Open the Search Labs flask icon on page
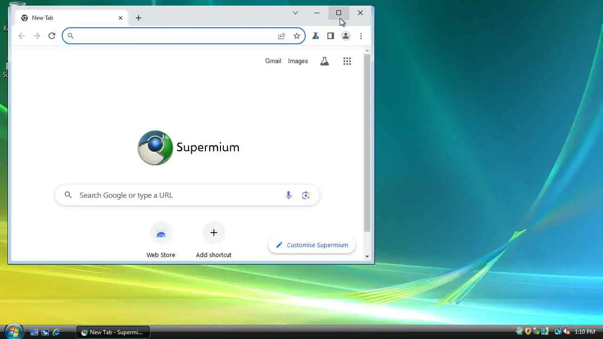603x339 pixels. (x=325, y=61)
